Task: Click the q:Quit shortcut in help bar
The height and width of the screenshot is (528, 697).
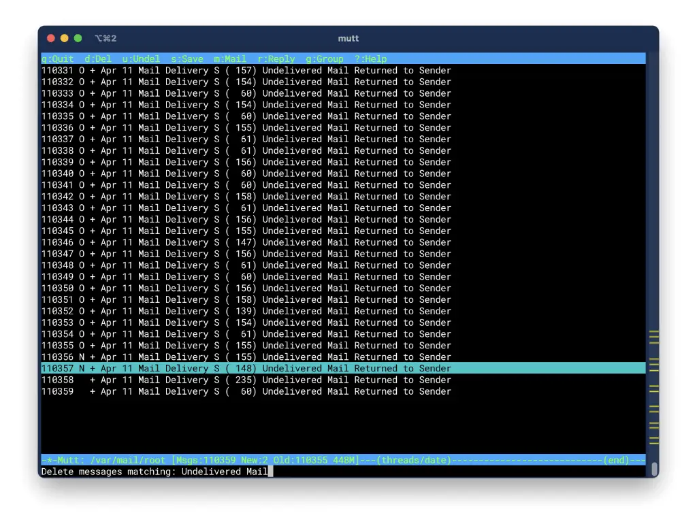Action: coord(57,59)
